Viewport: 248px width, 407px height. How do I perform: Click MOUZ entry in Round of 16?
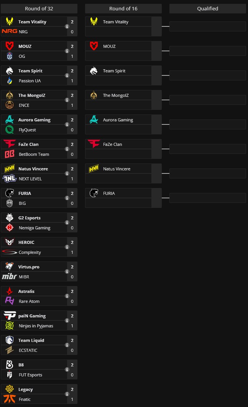(109, 46)
